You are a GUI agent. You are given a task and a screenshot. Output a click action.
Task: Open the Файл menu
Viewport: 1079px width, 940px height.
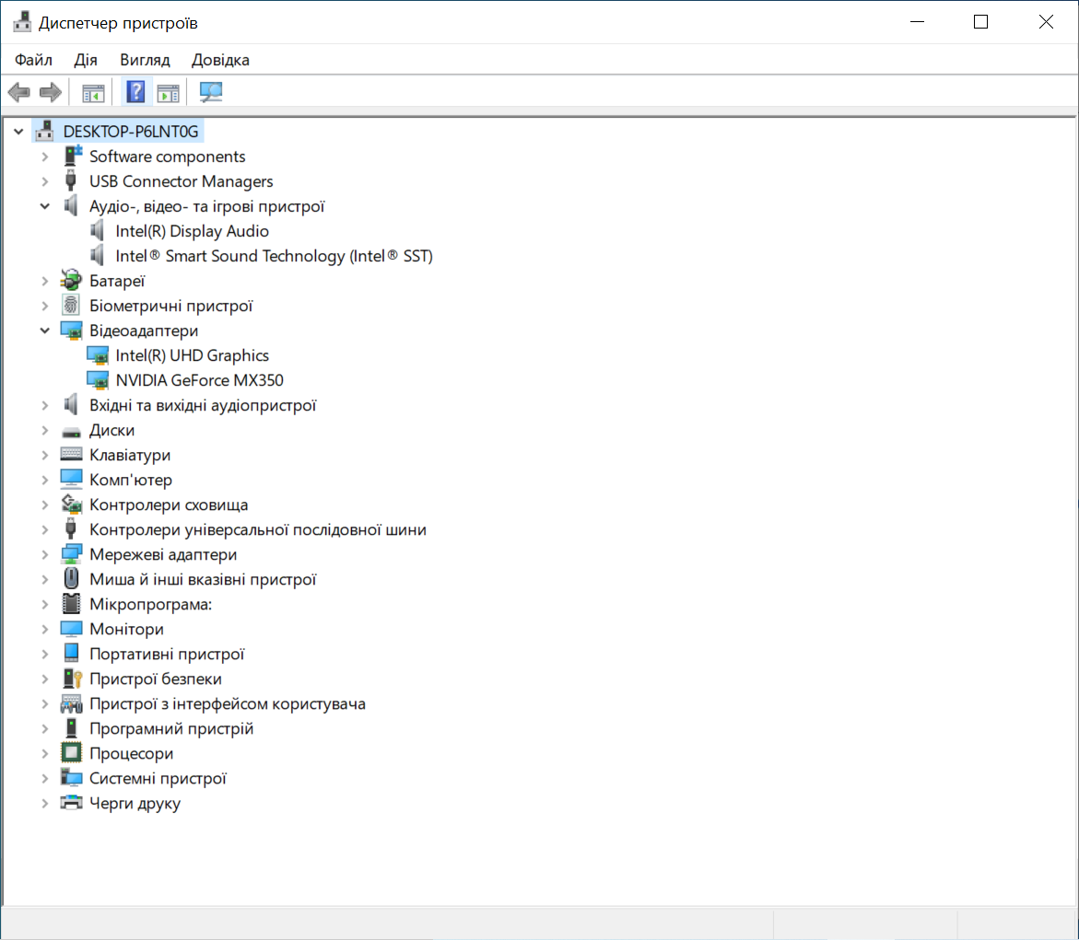(x=33, y=60)
